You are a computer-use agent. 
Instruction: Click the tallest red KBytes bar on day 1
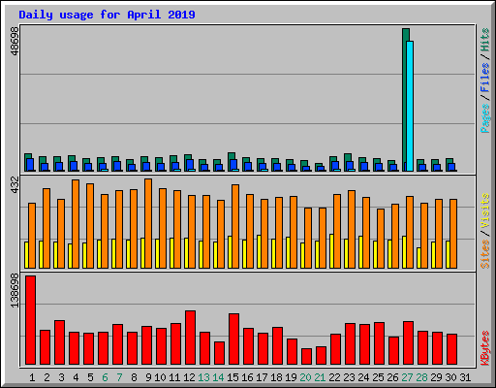click(30, 320)
